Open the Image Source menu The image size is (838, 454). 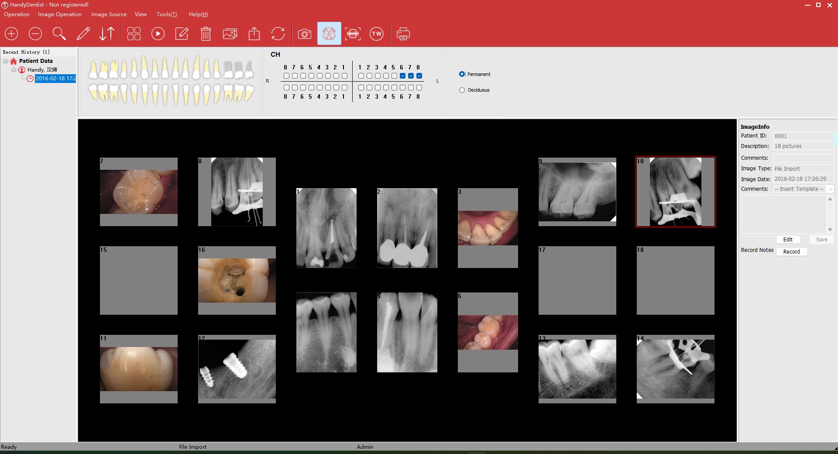tap(109, 14)
